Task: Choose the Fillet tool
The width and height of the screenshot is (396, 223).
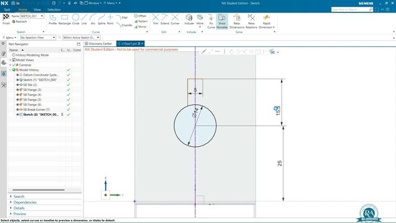Action: click(122, 17)
